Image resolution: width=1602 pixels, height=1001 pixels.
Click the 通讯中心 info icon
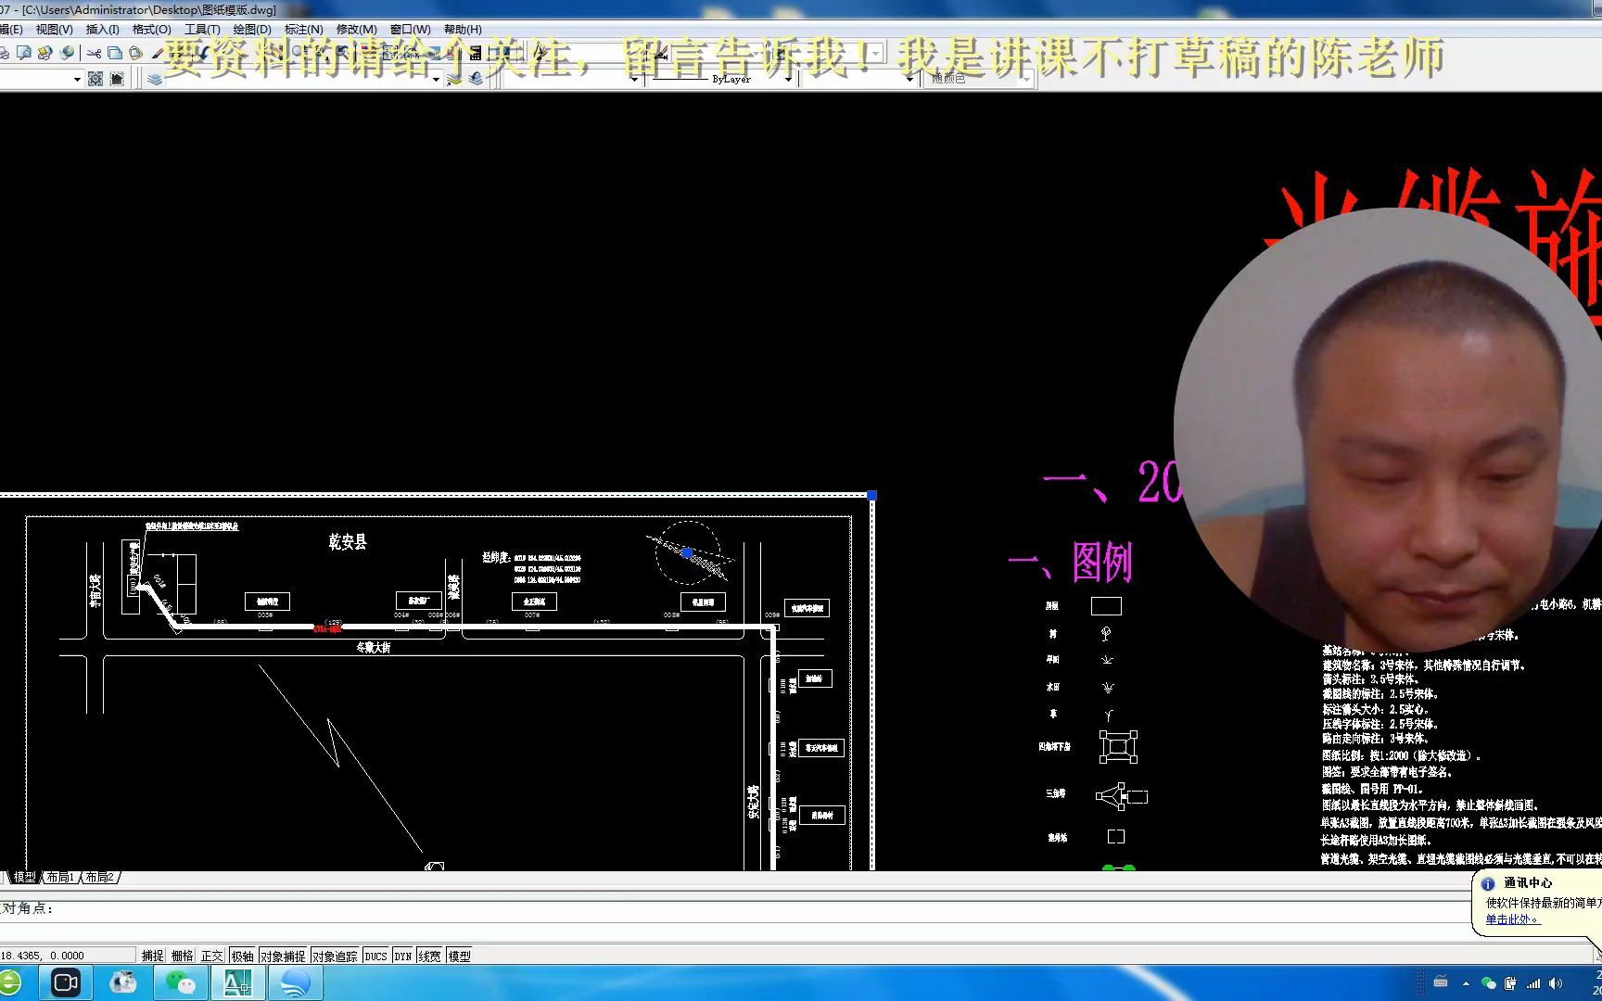click(1489, 884)
